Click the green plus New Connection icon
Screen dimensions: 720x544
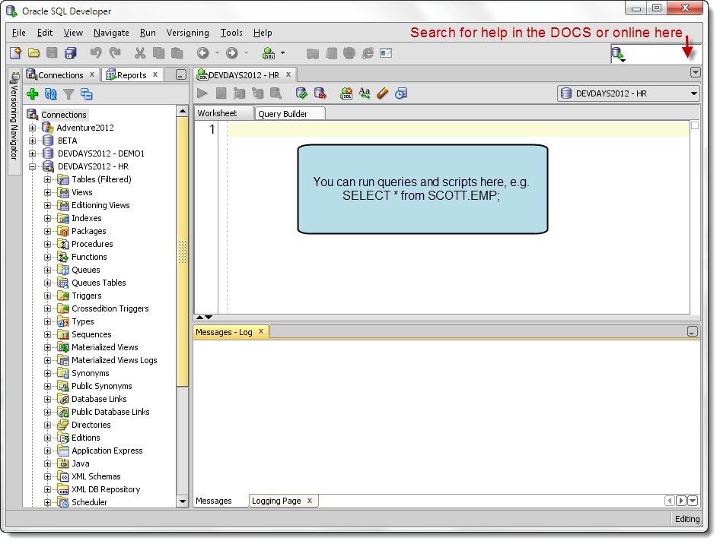(33, 94)
